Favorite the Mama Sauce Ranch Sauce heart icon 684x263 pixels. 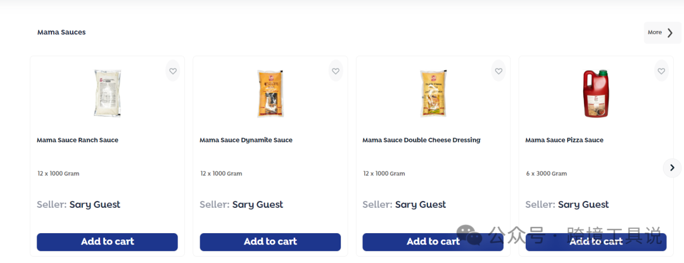click(172, 71)
